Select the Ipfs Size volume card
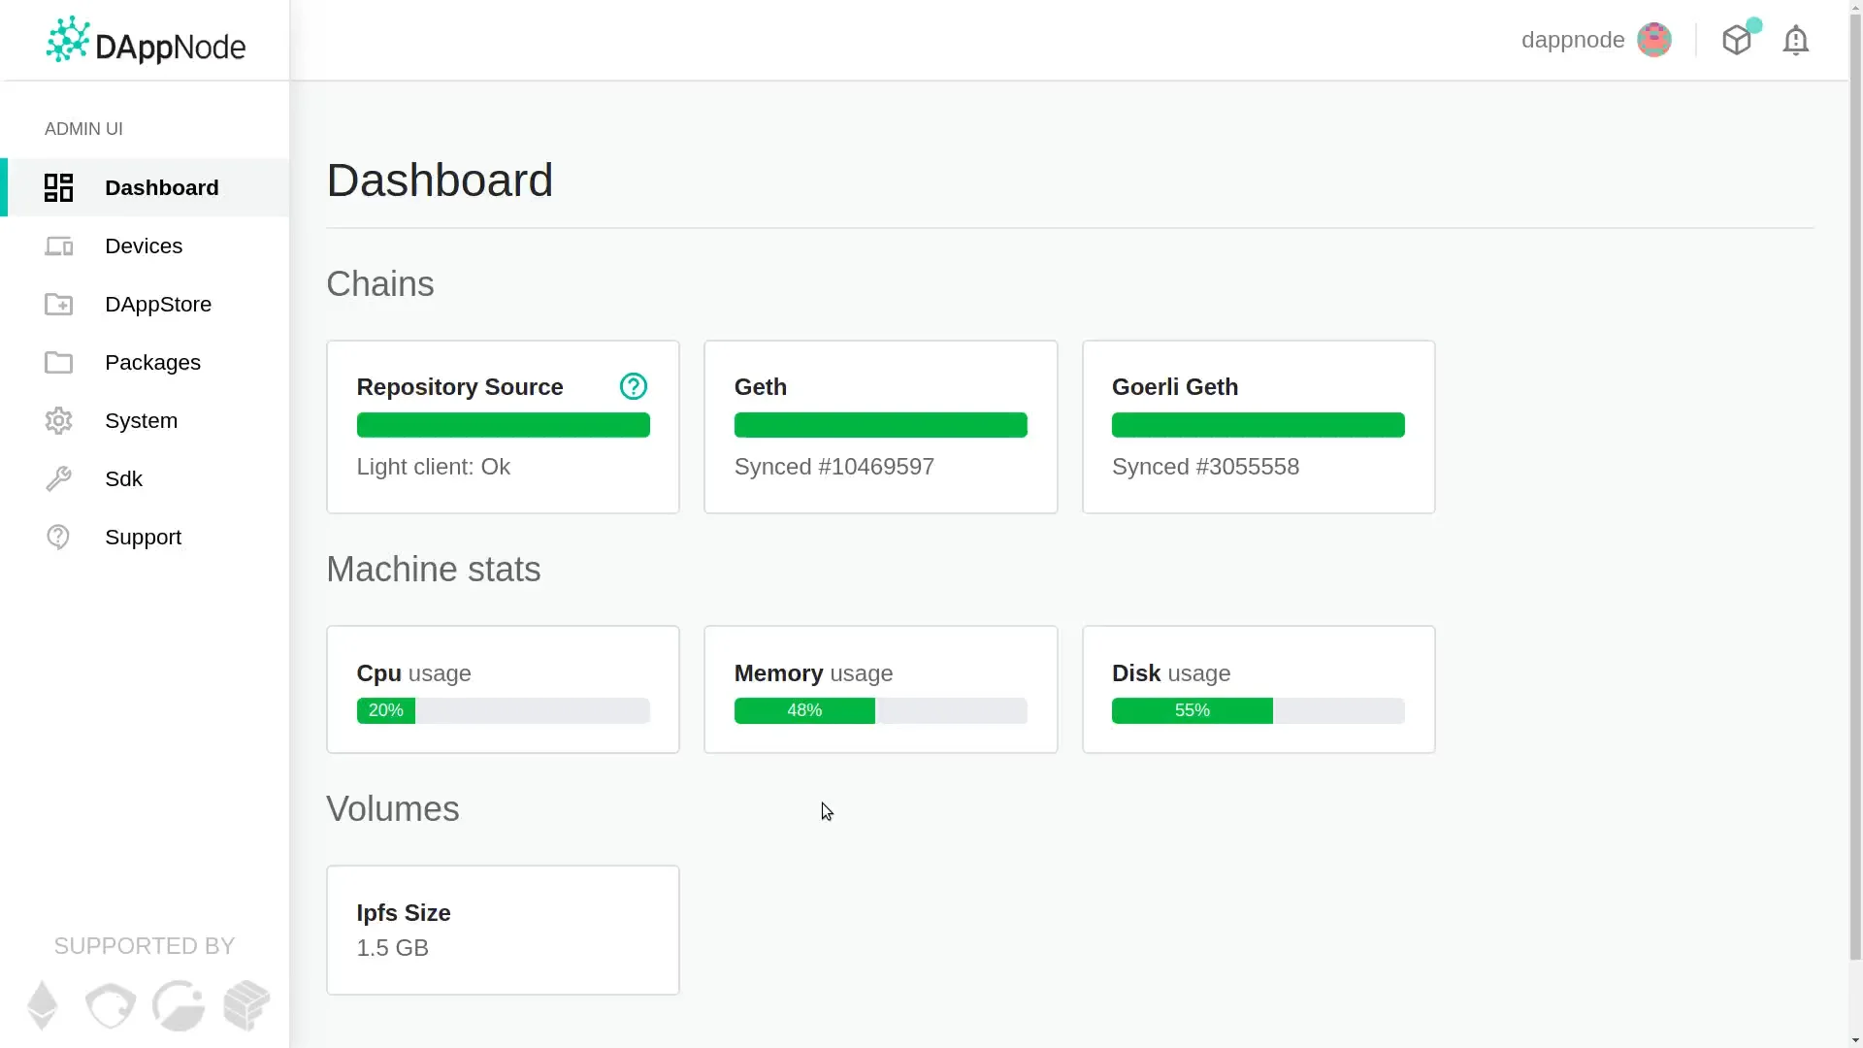 (503, 929)
